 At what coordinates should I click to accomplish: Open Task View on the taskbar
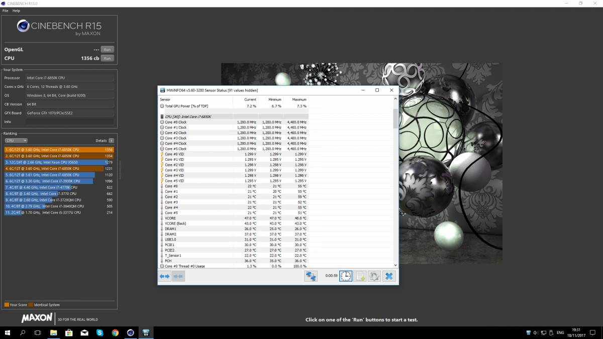(x=38, y=332)
